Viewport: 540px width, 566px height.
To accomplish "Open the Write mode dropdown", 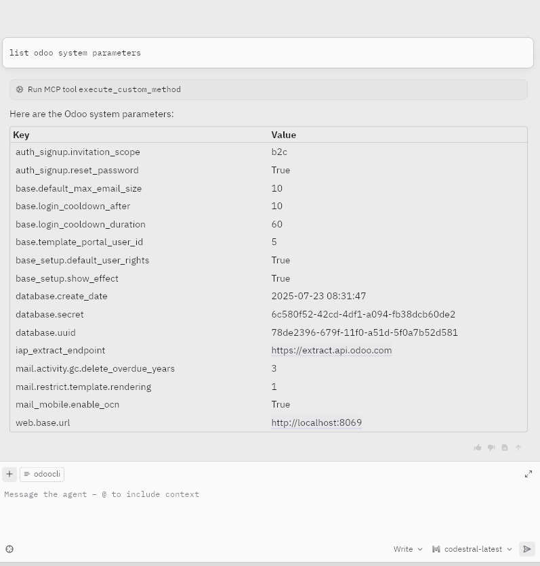I will pos(408,549).
